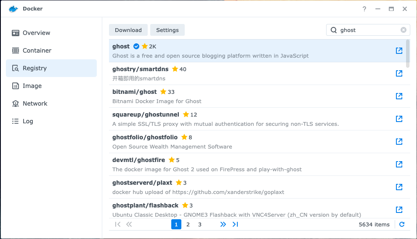Click the star icon on ghost row
Image resolution: width=417 pixels, height=239 pixels.
pyautogui.click(x=145, y=46)
